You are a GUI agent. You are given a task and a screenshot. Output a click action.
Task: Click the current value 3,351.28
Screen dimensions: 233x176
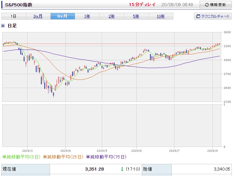(x=95, y=169)
